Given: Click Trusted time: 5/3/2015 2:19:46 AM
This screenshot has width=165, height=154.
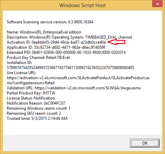Looking at the screenshot, I should coord(37,118).
